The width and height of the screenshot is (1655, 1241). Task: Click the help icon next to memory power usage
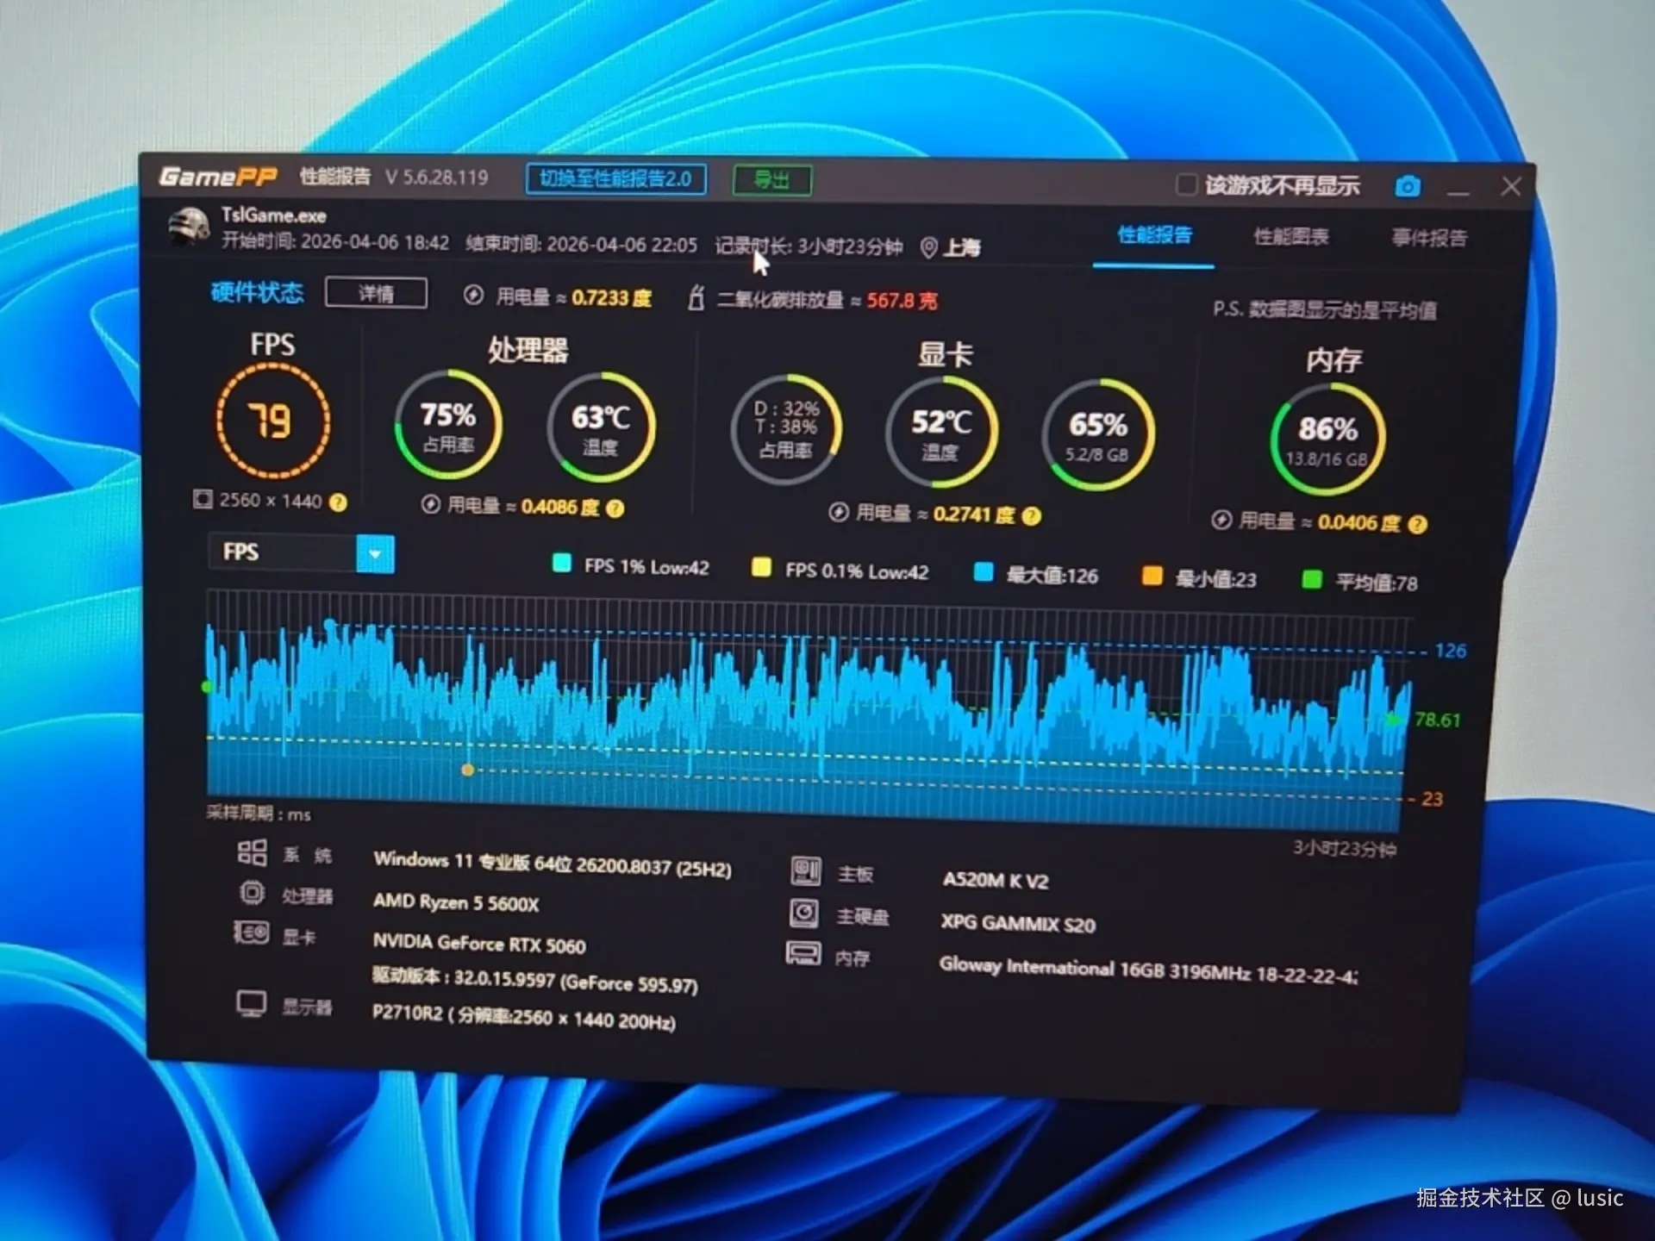1418,524
